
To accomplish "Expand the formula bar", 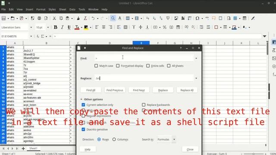I will [x=264, y=36].
